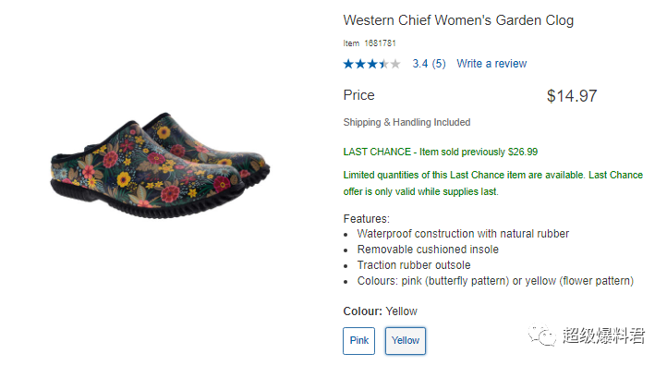Viewport: 667px width, 366px height.
Task: Click the second rating star
Action: click(x=360, y=64)
